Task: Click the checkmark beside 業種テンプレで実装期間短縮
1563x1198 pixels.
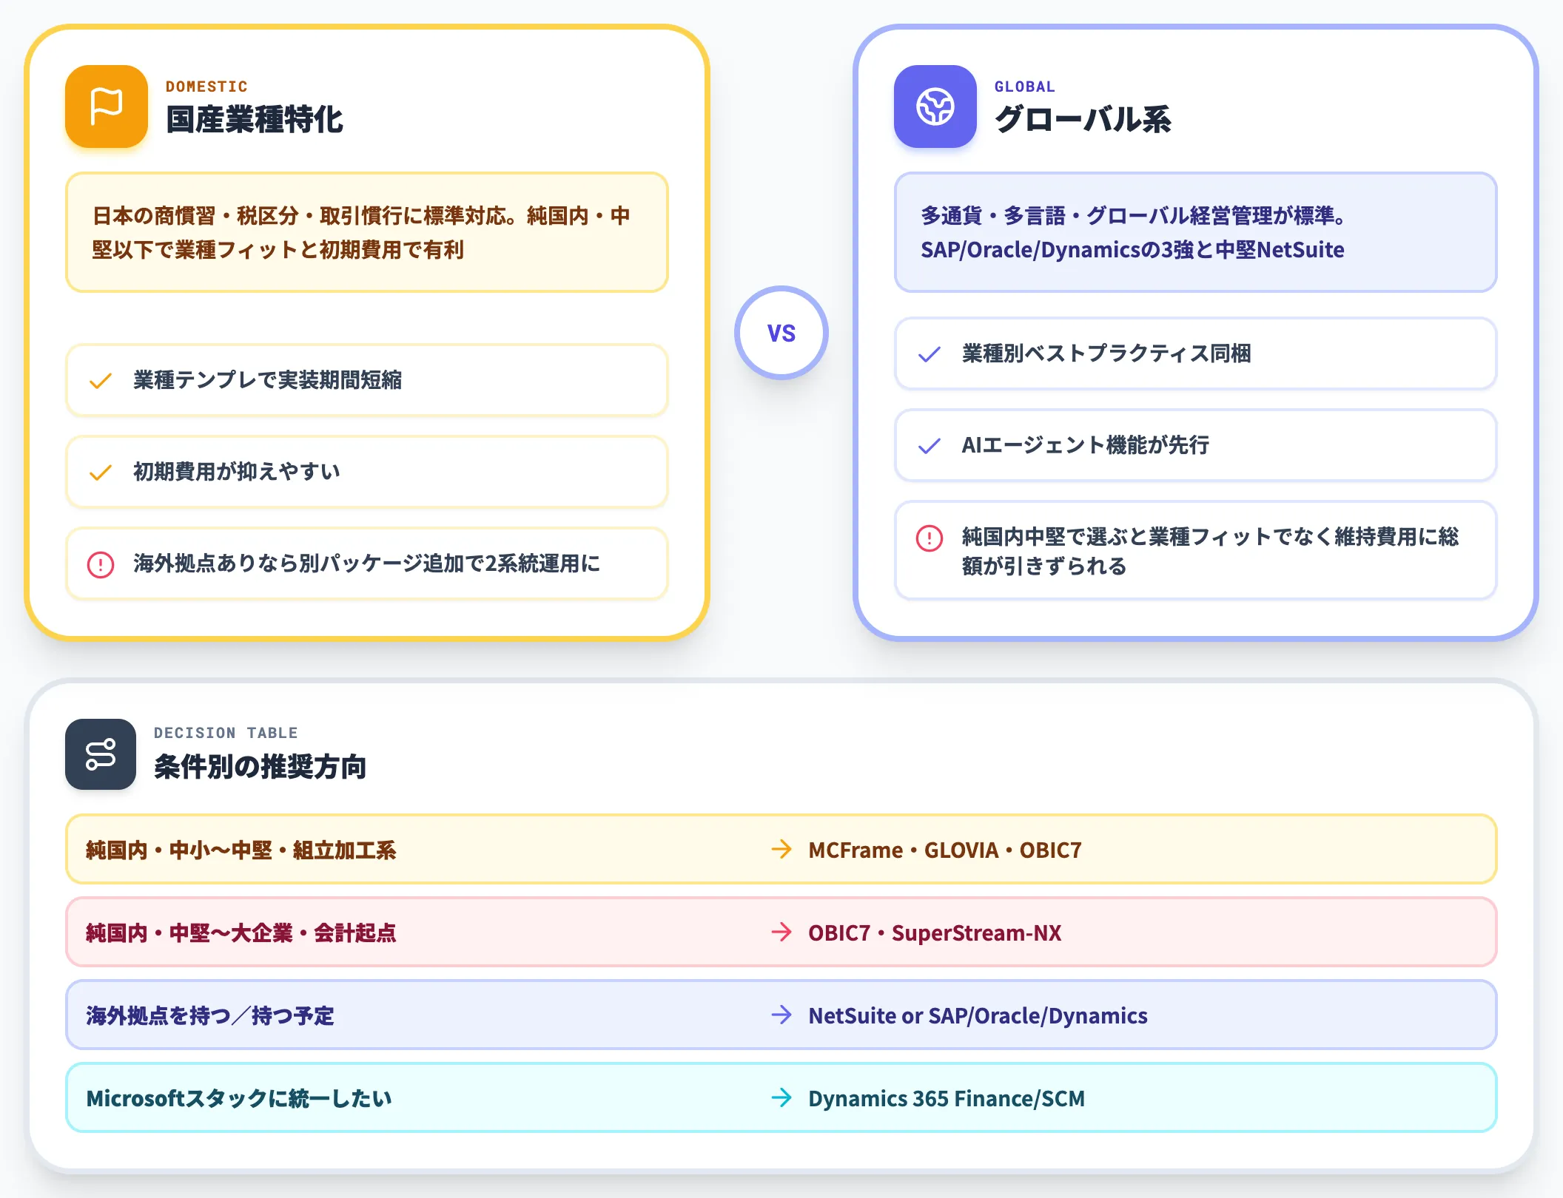Action: (101, 381)
